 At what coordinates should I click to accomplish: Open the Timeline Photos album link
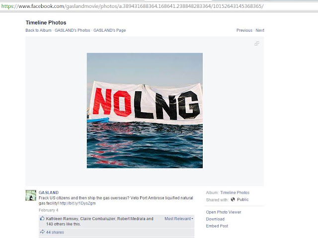(x=235, y=192)
